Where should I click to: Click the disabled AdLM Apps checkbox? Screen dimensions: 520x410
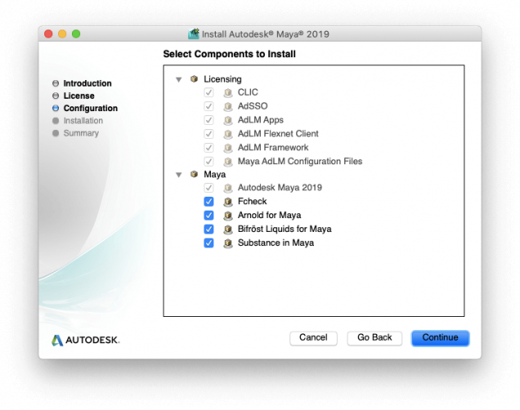[208, 120]
